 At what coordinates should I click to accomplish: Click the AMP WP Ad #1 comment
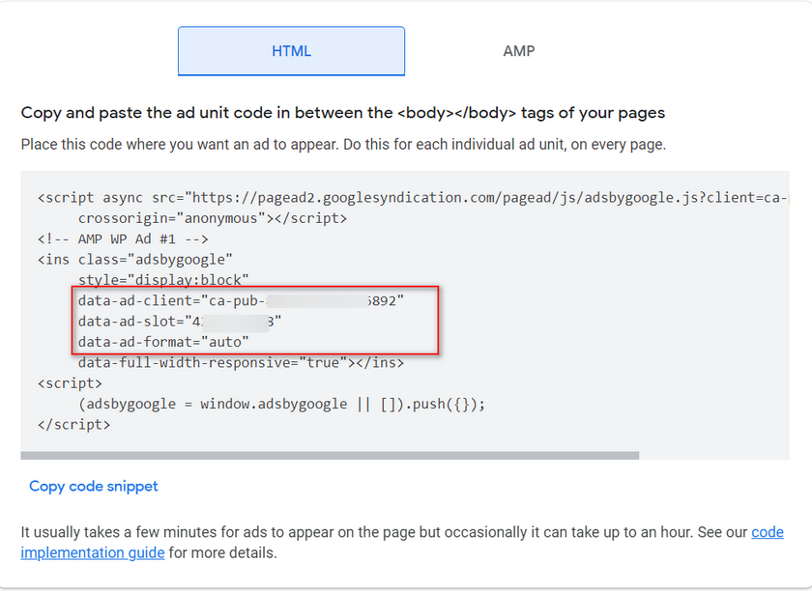(x=123, y=239)
